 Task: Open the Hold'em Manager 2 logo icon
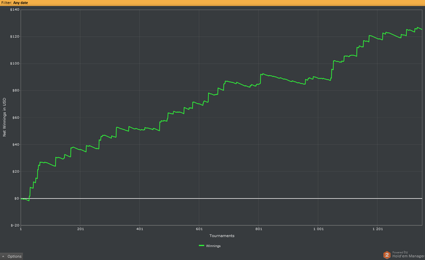coord(387,255)
